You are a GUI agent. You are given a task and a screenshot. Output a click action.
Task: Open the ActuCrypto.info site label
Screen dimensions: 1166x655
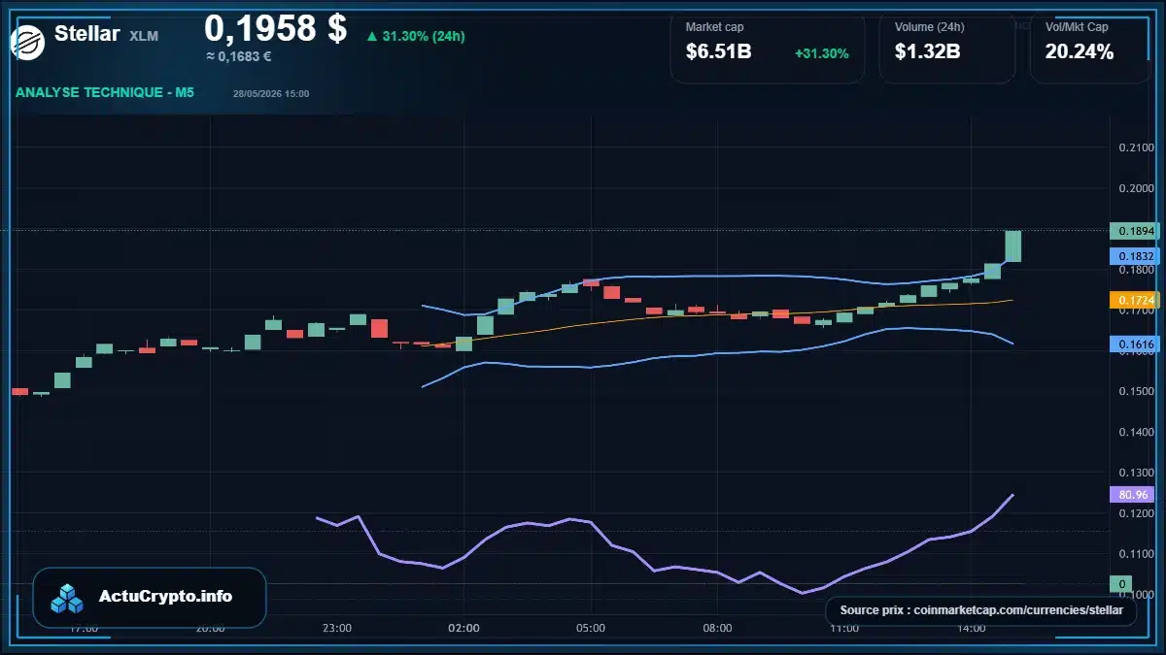click(x=165, y=597)
